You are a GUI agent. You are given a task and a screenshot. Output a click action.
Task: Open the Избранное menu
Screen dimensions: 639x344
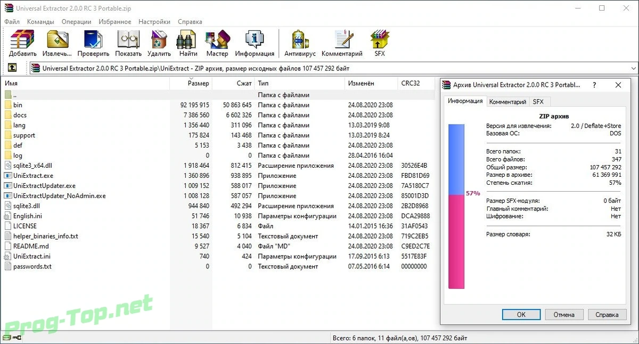click(115, 22)
